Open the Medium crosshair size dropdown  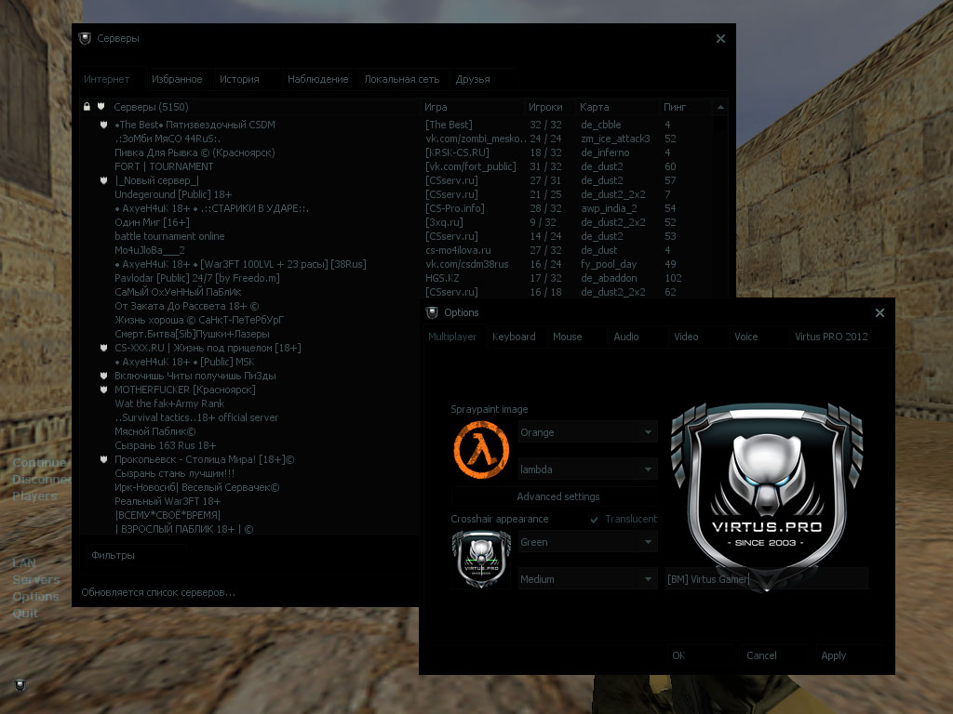pyautogui.click(x=588, y=579)
